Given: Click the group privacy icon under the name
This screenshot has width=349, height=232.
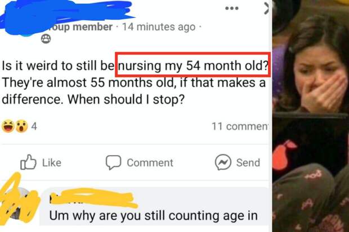Looking at the screenshot, I should [x=46, y=39].
